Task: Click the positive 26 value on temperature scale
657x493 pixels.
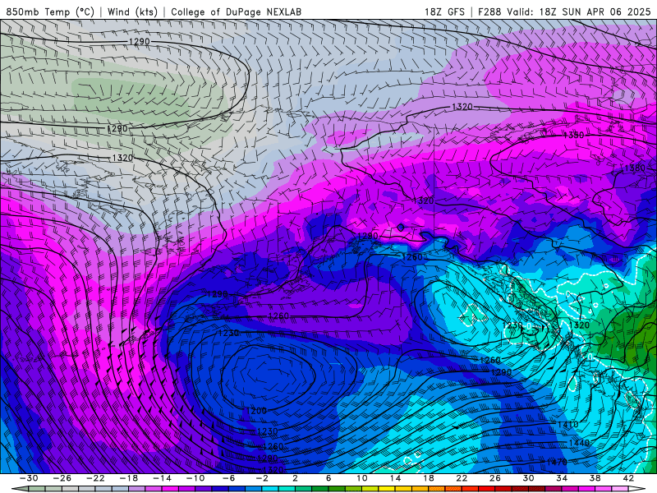Action: (x=495, y=478)
